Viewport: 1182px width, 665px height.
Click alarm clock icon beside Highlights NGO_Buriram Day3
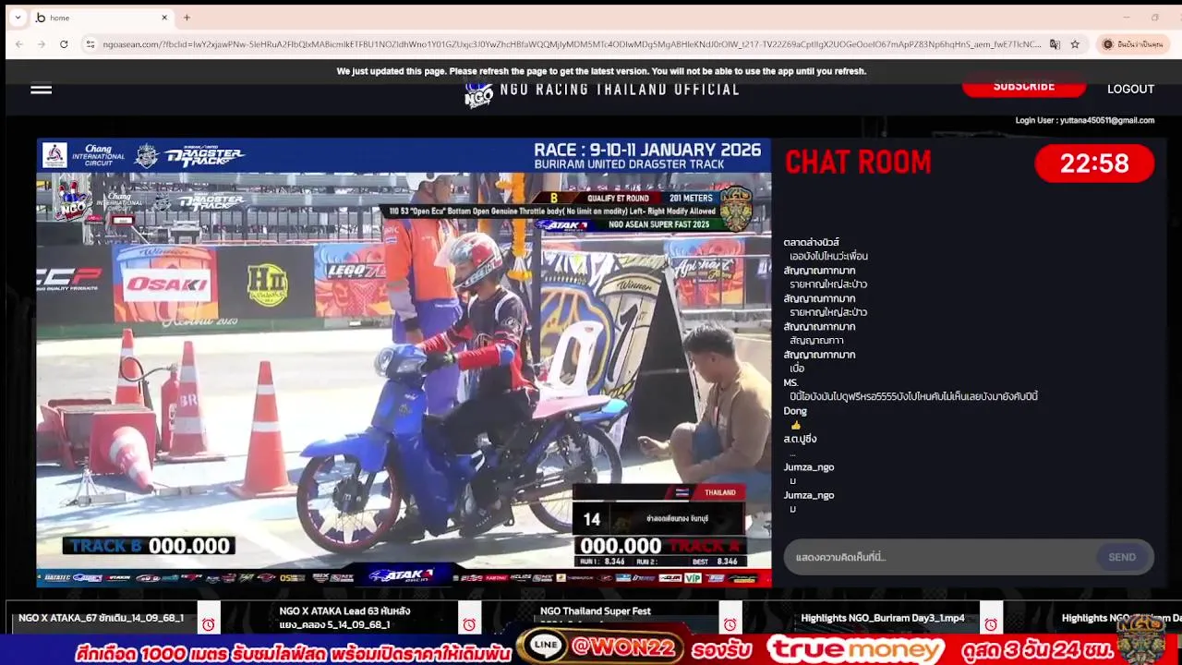(991, 624)
